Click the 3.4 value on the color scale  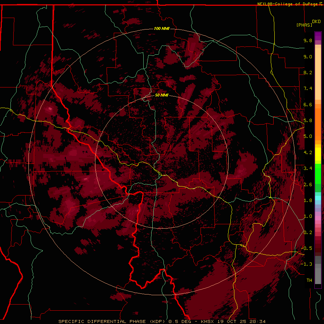(308, 168)
